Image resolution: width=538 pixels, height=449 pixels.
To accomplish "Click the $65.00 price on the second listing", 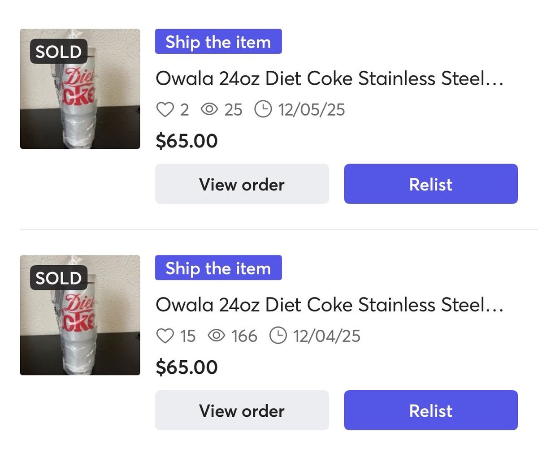I will tap(187, 367).
